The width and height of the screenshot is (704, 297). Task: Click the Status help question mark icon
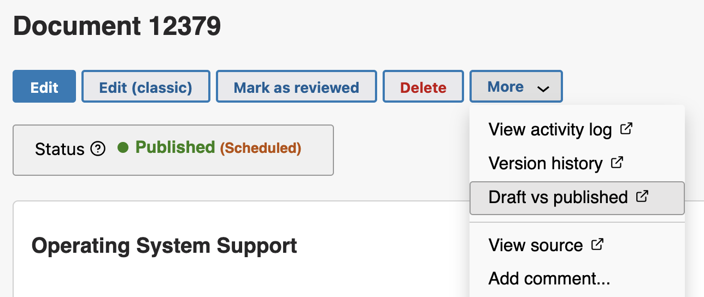coord(98,148)
